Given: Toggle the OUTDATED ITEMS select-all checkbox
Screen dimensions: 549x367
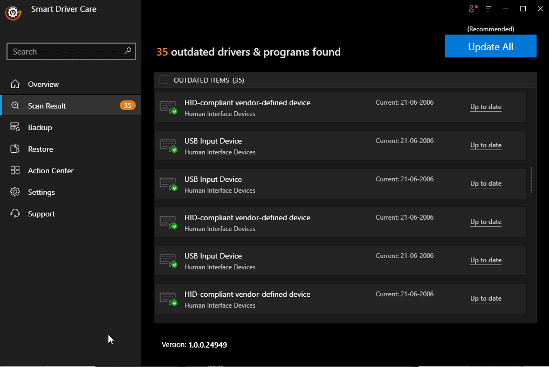Looking at the screenshot, I should tap(164, 80).
